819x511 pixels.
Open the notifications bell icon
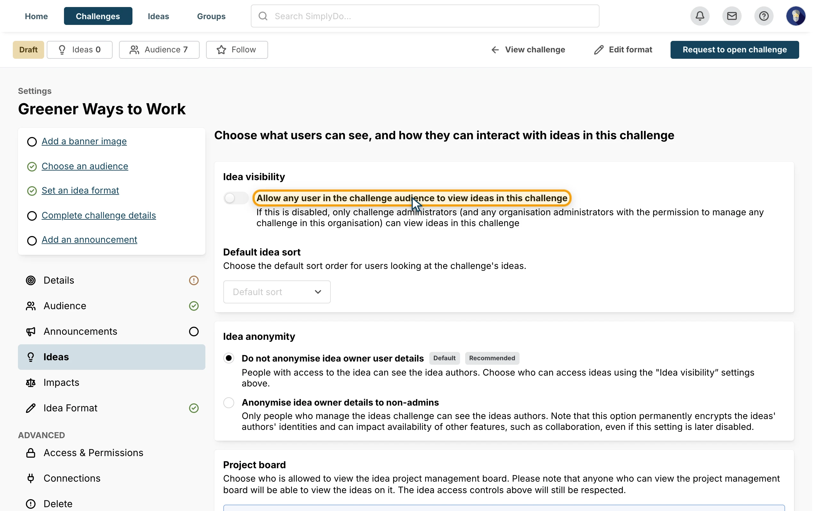[700, 16]
